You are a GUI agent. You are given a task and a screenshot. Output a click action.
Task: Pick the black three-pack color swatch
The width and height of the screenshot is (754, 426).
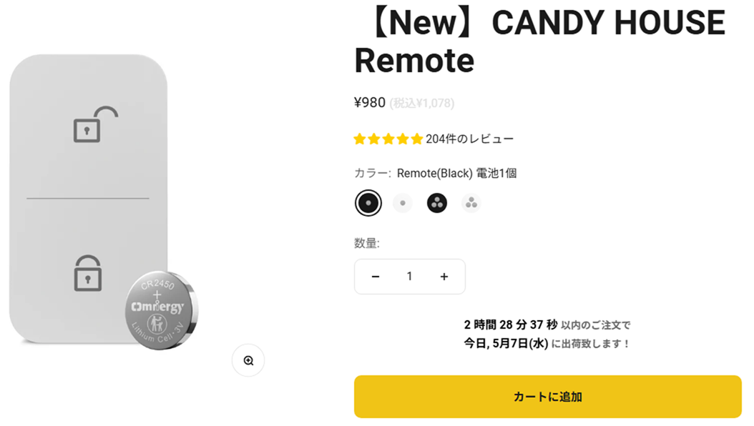coord(437,203)
